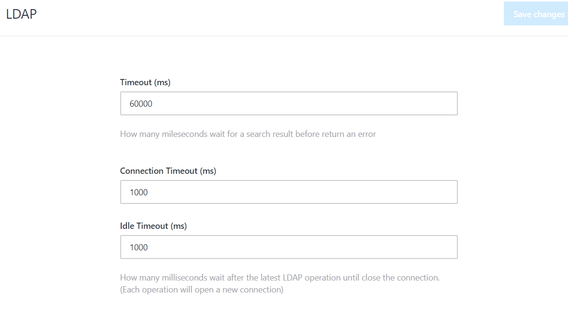Select the Timeout field's description line
Viewport: 568px width, 315px height.
coord(248,134)
